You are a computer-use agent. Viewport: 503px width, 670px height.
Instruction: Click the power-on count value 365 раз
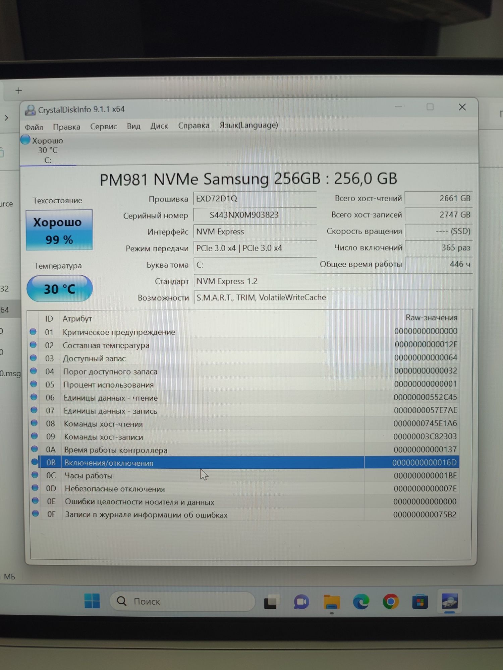pos(439,248)
